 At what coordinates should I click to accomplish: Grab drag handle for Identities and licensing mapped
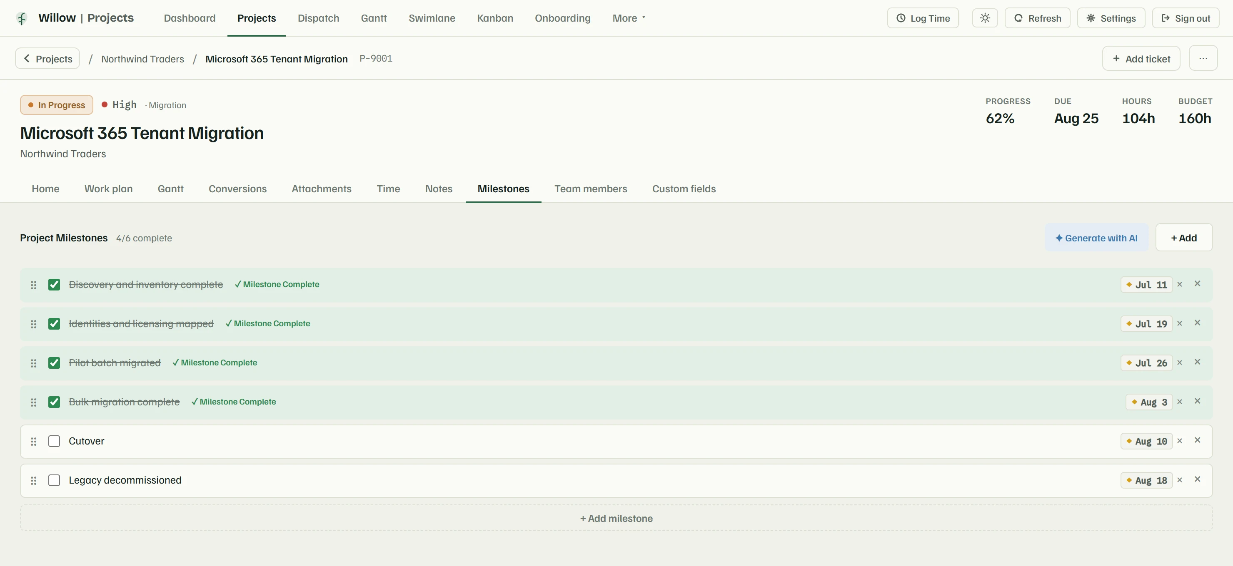click(x=33, y=324)
